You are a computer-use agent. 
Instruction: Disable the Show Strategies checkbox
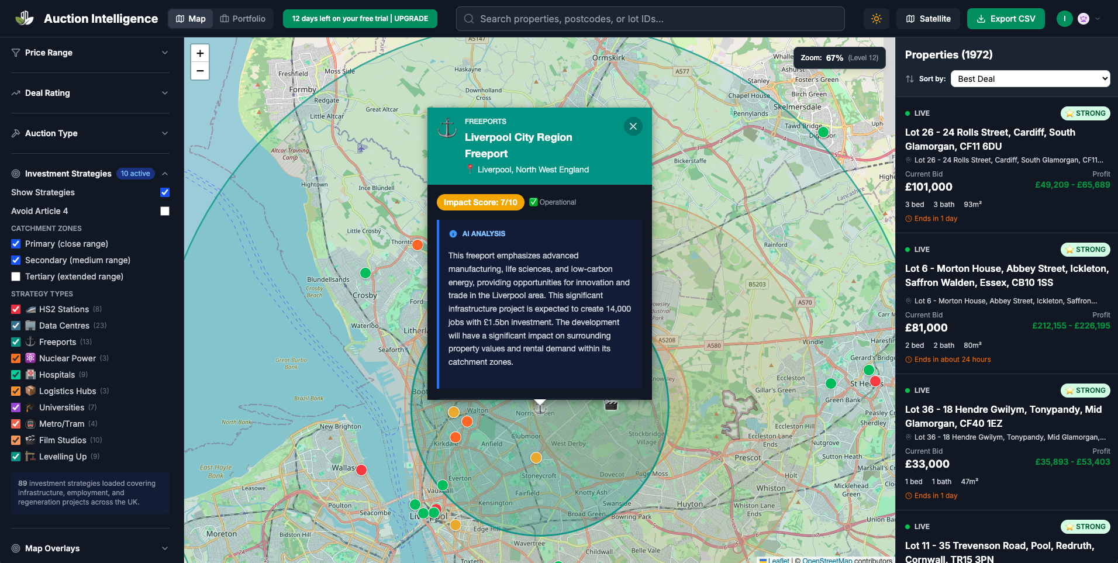coord(164,192)
